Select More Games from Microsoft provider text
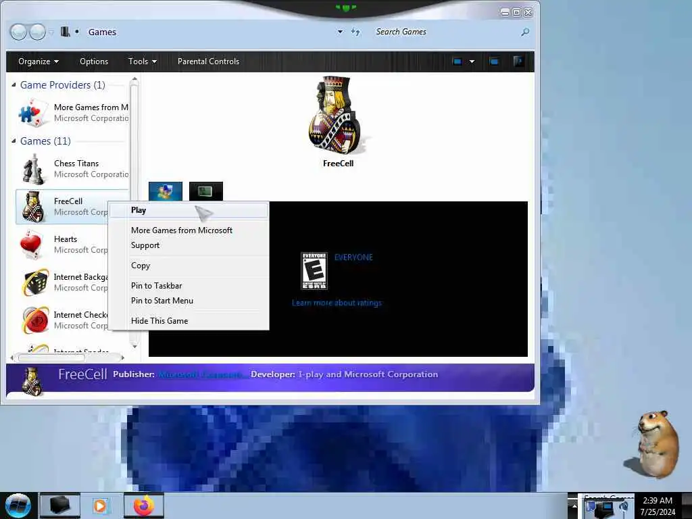 (91, 107)
